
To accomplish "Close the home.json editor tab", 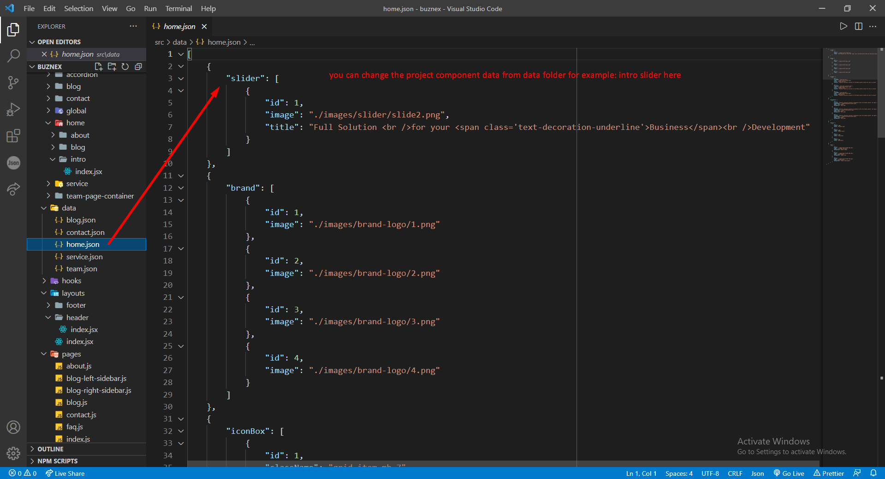I will tap(204, 27).
